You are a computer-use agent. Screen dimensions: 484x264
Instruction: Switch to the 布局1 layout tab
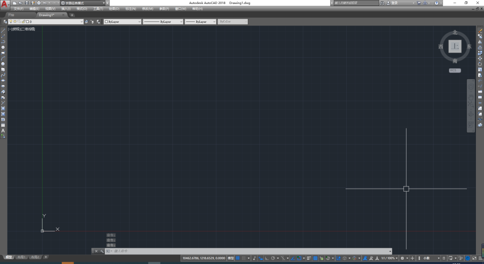click(x=22, y=257)
